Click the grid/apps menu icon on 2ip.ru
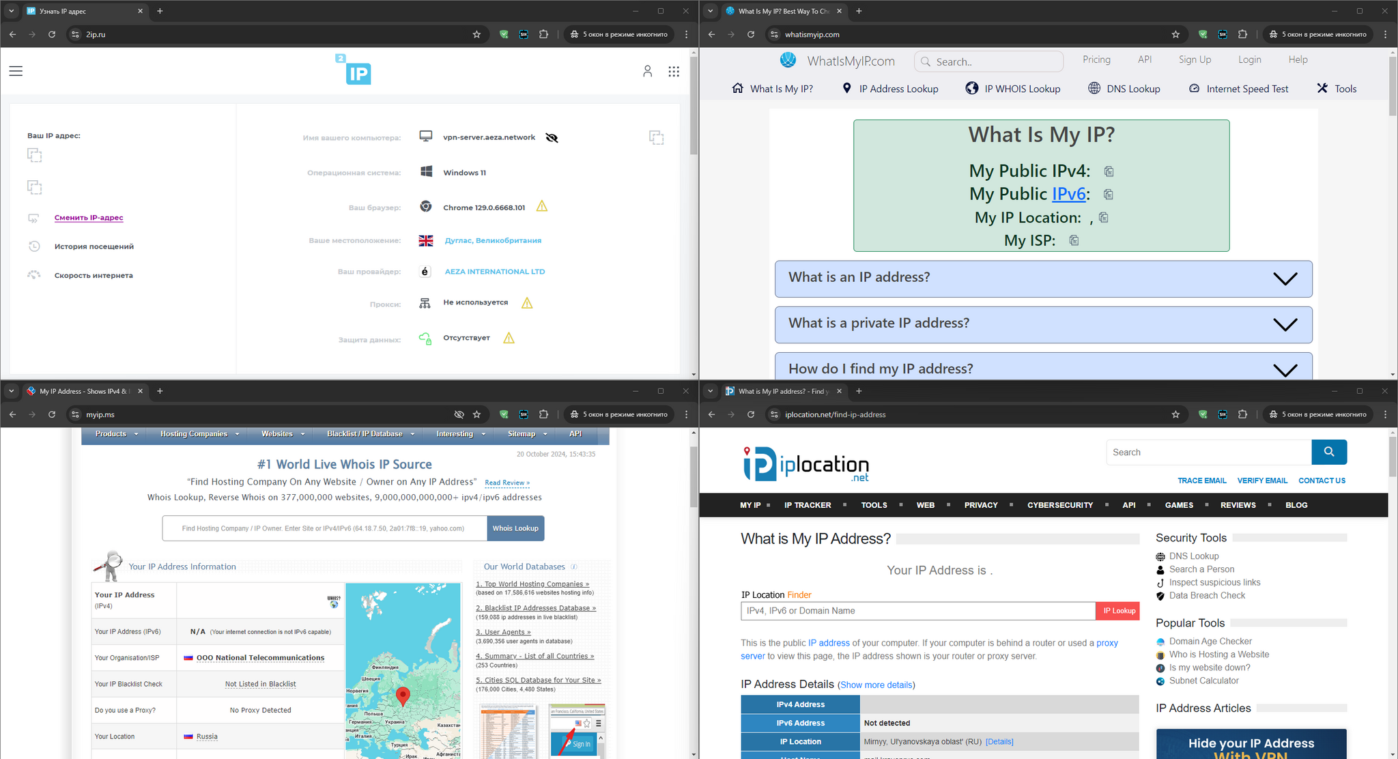 click(x=674, y=72)
